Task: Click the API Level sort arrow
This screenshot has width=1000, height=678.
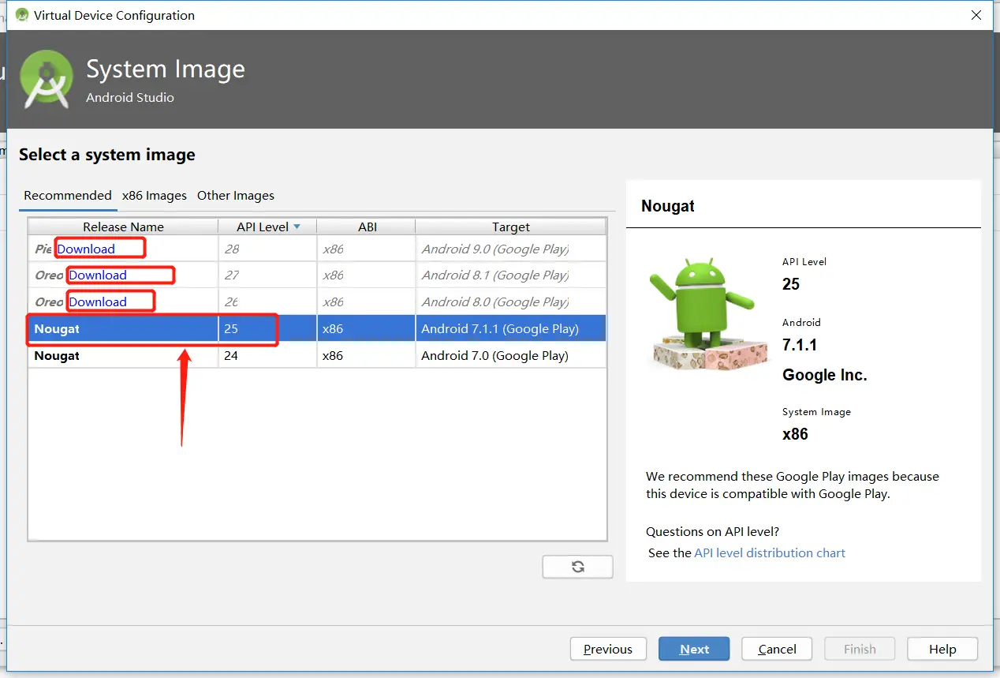Action: (297, 227)
